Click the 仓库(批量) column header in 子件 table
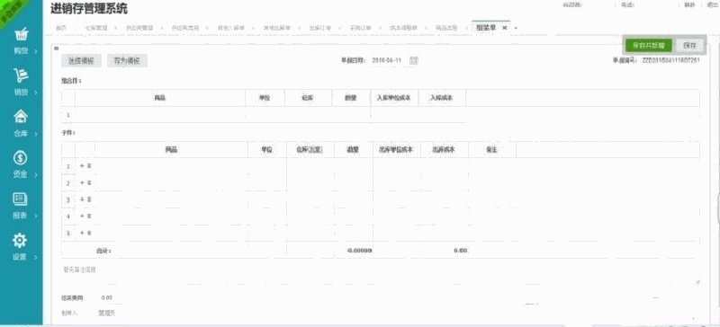 pos(310,149)
